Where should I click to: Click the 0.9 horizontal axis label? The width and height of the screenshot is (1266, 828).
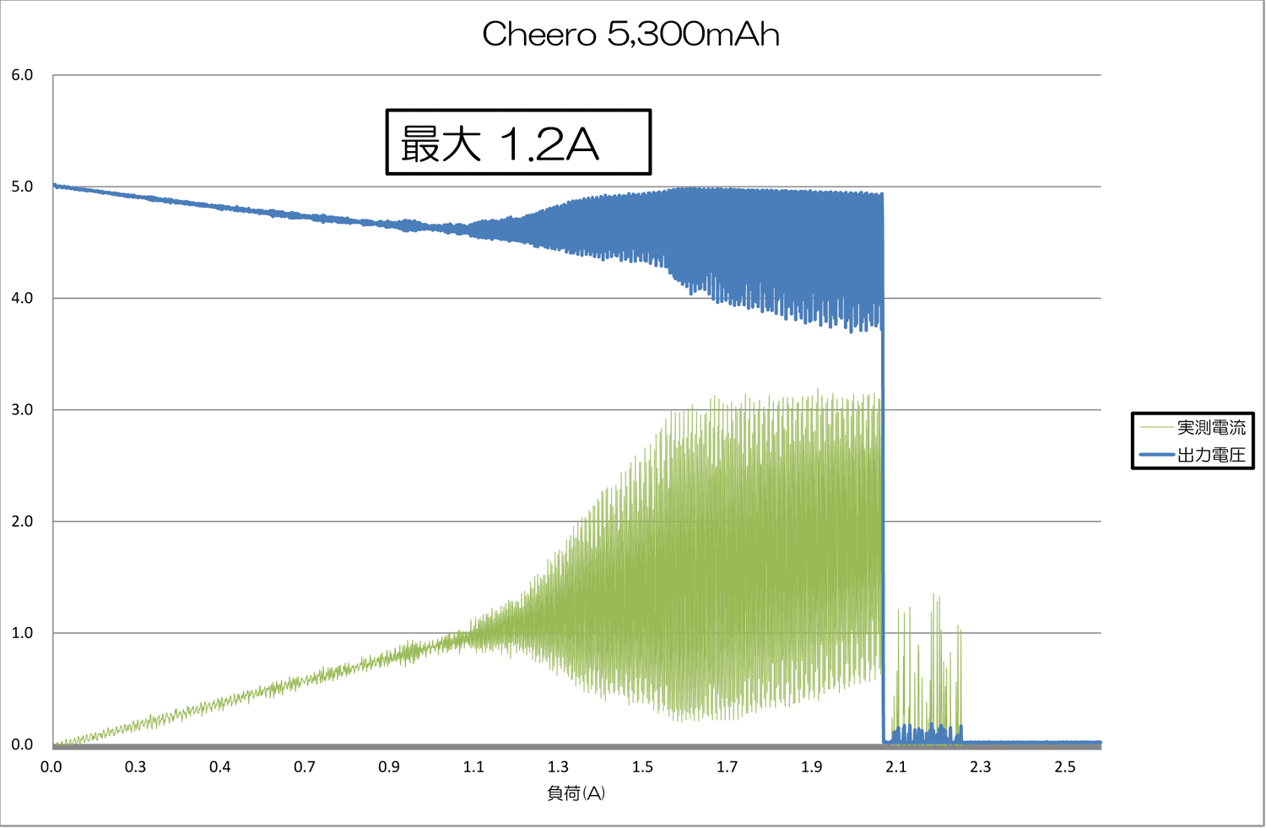click(x=389, y=766)
